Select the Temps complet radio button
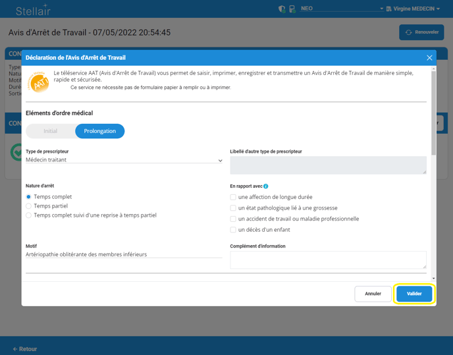 pyautogui.click(x=28, y=197)
